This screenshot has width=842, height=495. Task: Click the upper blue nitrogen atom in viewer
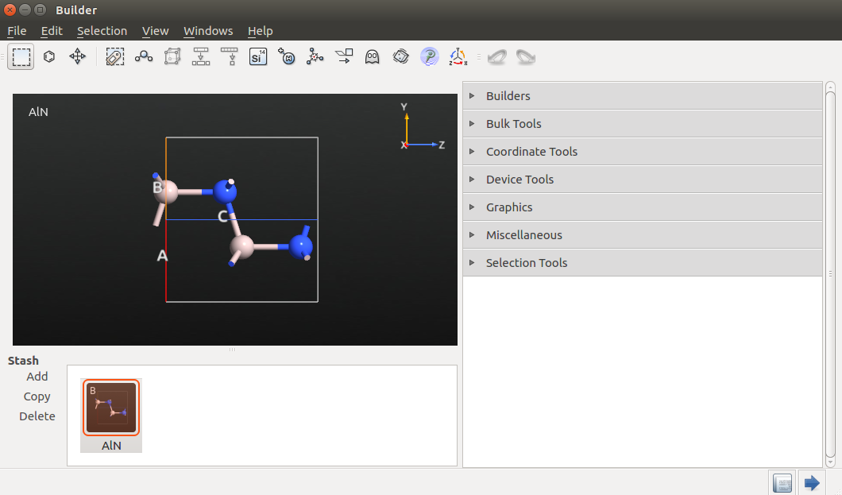pos(225,191)
